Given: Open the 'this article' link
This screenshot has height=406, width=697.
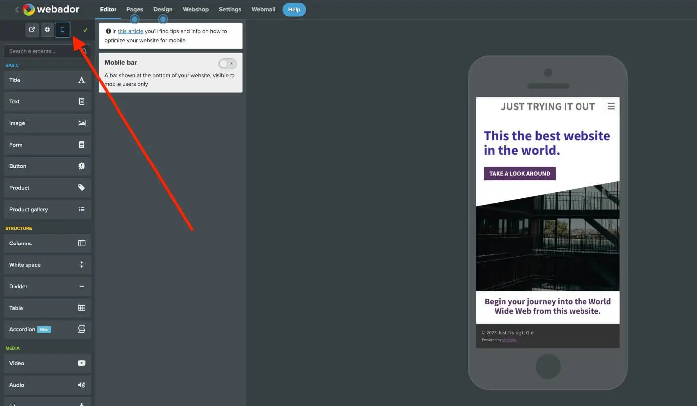Looking at the screenshot, I should [x=130, y=31].
